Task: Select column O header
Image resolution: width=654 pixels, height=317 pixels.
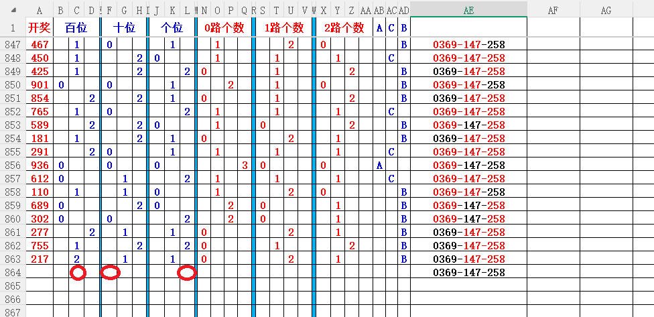Action: (217, 11)
